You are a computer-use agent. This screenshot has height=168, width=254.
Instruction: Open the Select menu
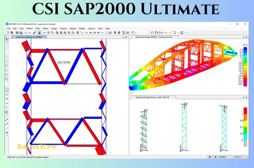coord(46,28)
